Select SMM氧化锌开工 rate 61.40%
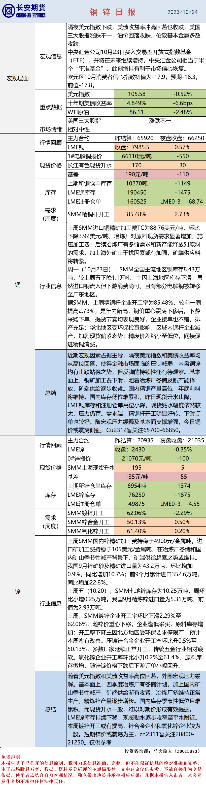The image size is (206, 785). click(136, 531)
